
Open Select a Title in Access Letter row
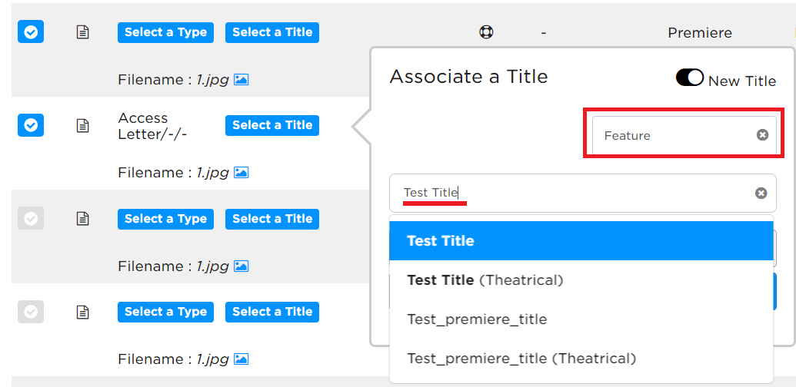[x=272, y=125]
